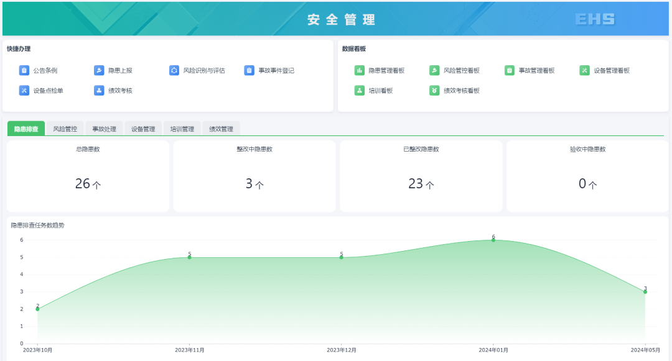Switch to the 风险管控 tab

coord(65,129)
